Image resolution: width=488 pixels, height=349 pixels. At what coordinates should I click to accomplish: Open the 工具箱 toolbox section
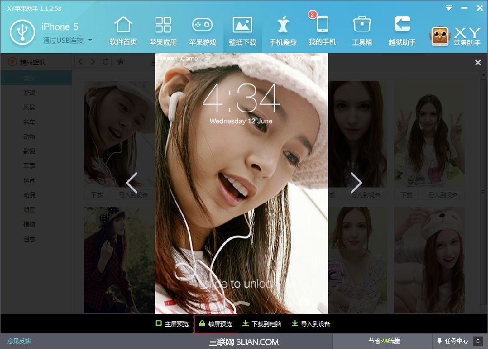point(362,31)
